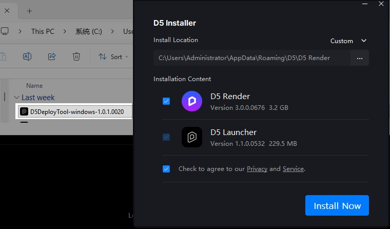Collapse the Last week group in Explorer
The image size is (390, 229).
[16, 98]
